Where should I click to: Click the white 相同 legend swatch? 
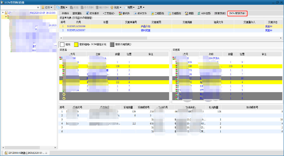[x=62, y=45]
